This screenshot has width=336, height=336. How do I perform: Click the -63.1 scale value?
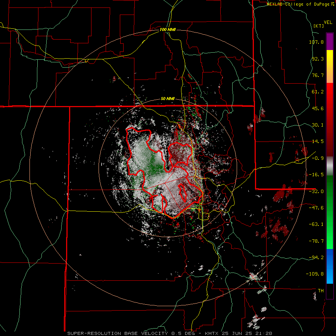(316, 224)
